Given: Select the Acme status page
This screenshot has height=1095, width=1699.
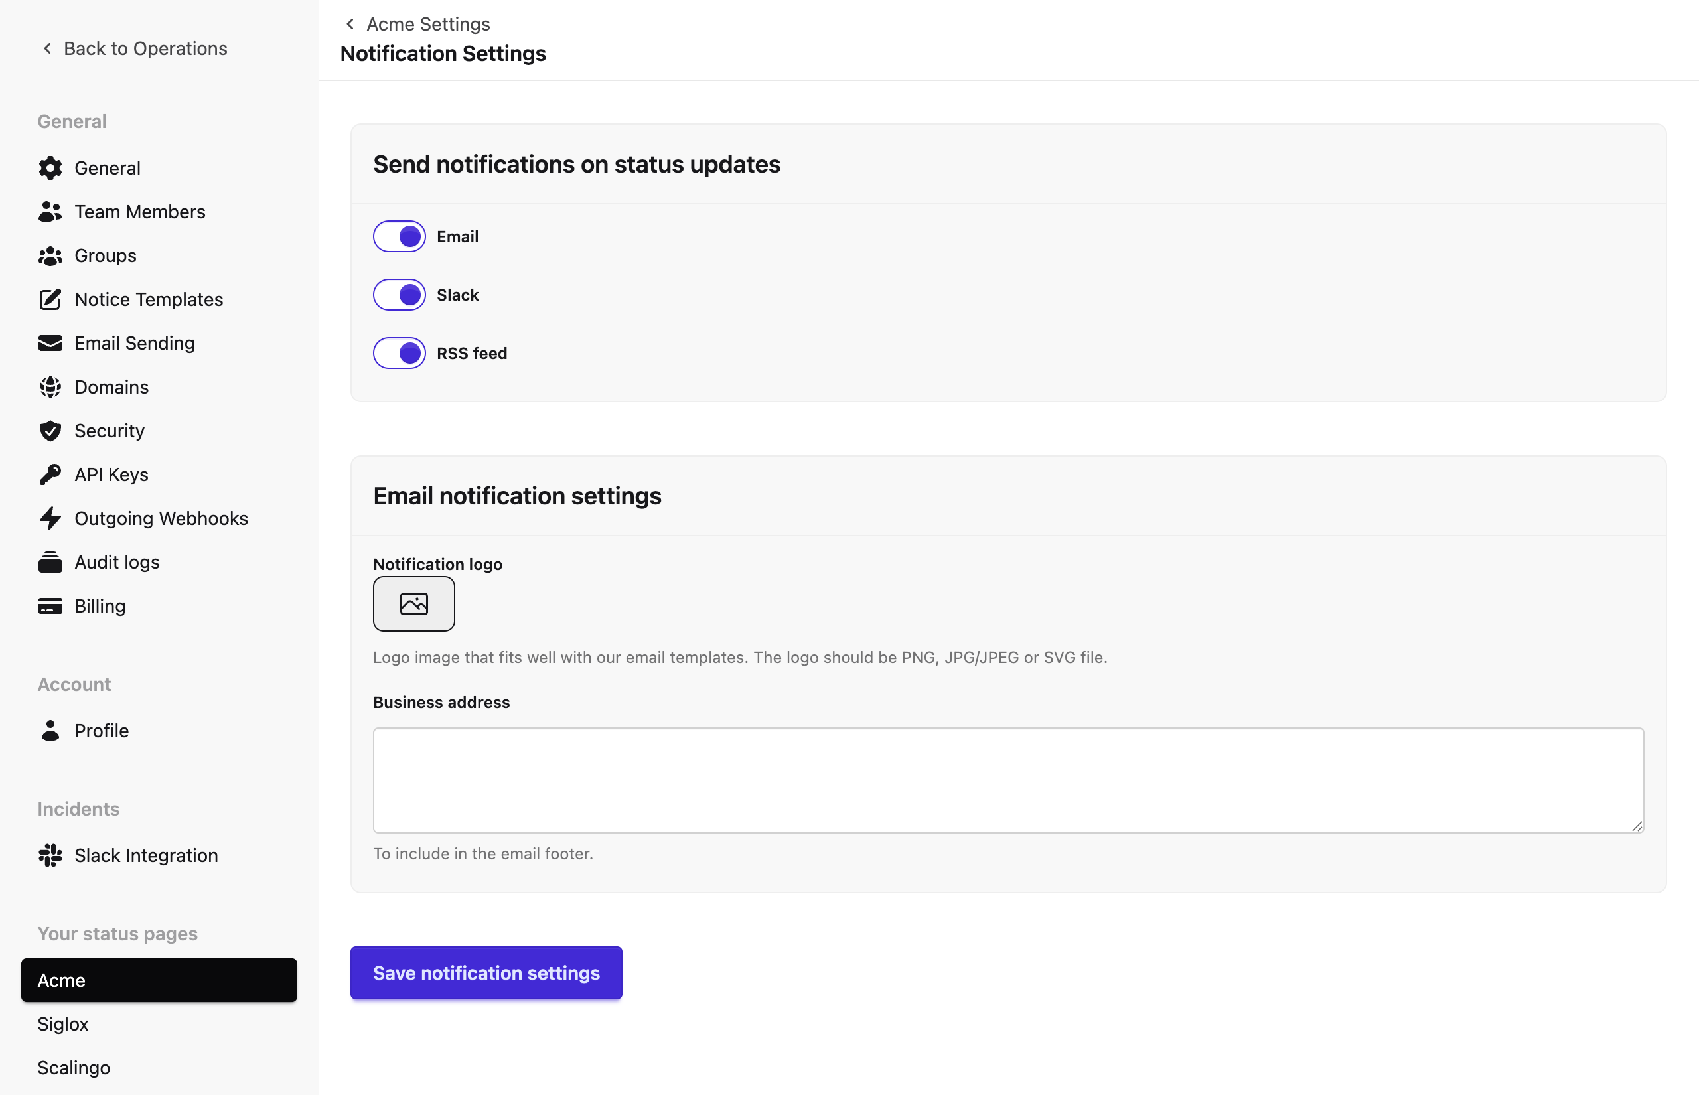Looking at the screenshot, I should (x=159, y=980).
